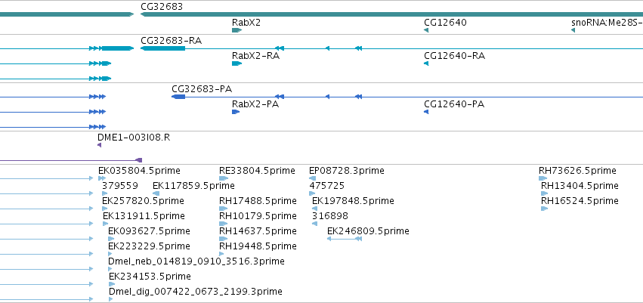Click the wide CG32683-RA exon block
Screen dimensions: 643x303
pyautogui.click(x=162, y=48)
